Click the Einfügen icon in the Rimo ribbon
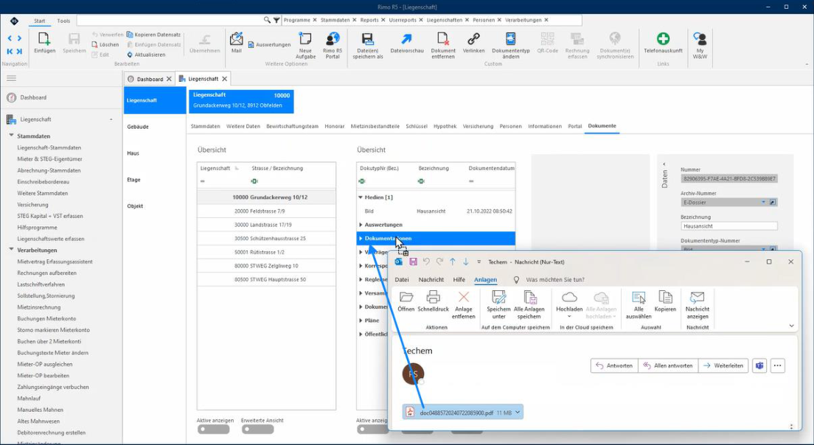Viewport: 814px width, 445px height. pyautogui.click(x=44, y=39)
